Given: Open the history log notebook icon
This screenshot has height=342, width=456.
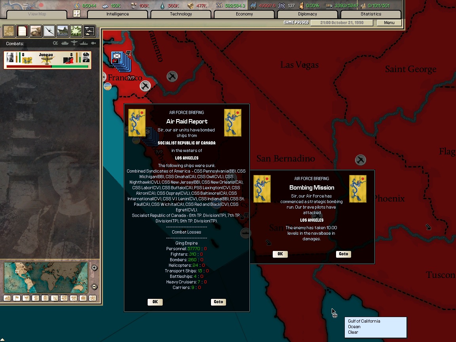Looking at the screenshot, I should pos(22,31).
